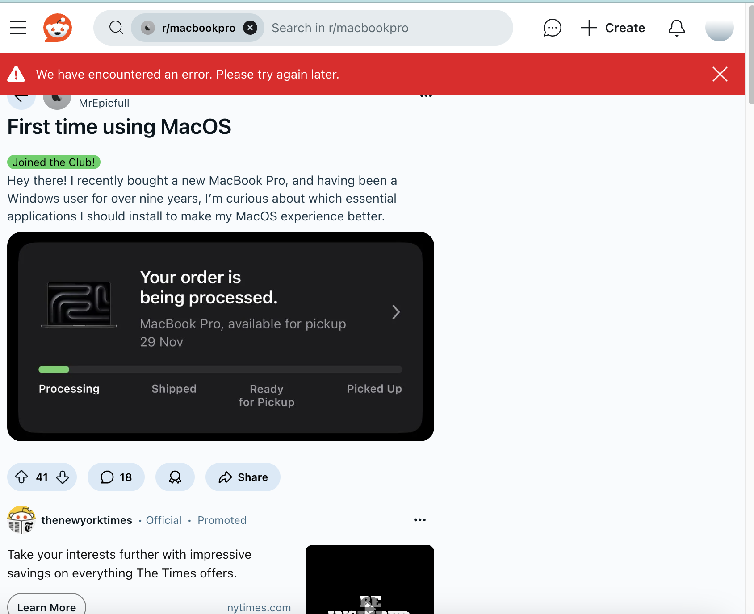Image resolution: width=754 pixels, height=614 pixels.
Task: Select the 'Joined the Club!' flair
Action: click(x=54, y=162)
